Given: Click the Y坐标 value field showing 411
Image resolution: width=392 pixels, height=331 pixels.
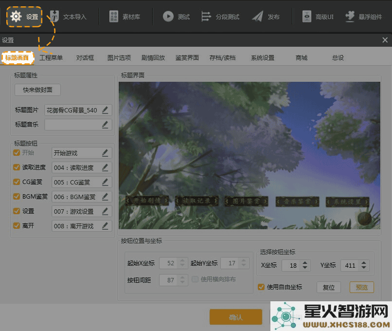Looking at the screenshot, I should click(x=355, y=265).
